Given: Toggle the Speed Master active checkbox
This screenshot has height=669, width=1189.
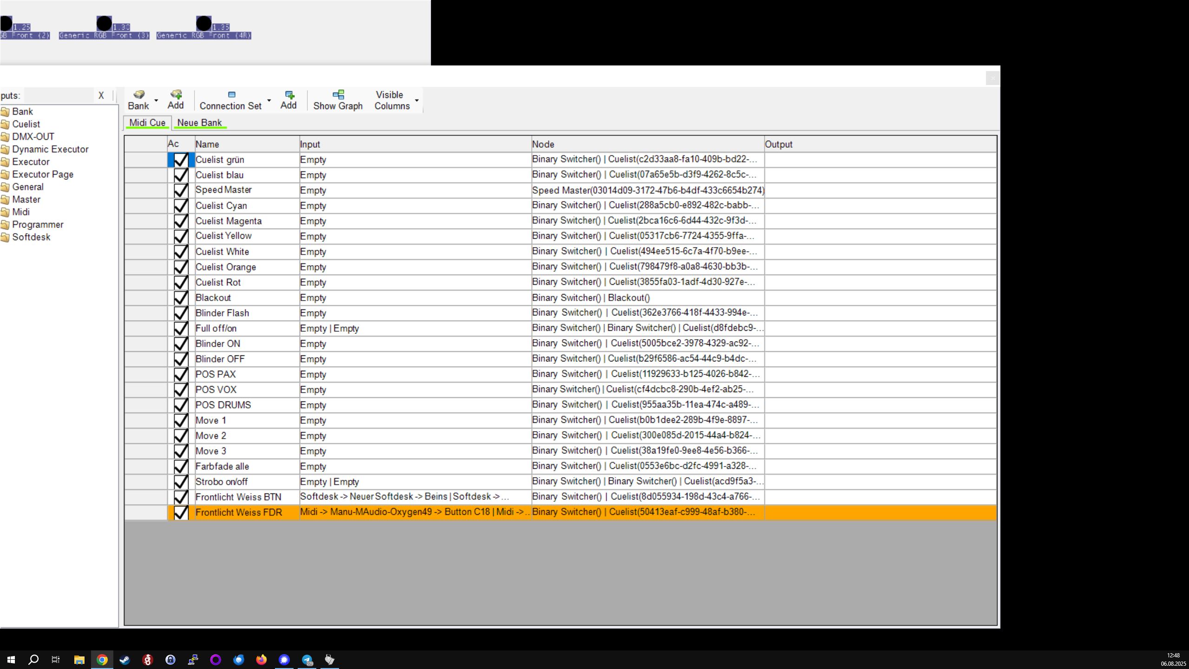Looking at the screenshot, I should 181,190.
